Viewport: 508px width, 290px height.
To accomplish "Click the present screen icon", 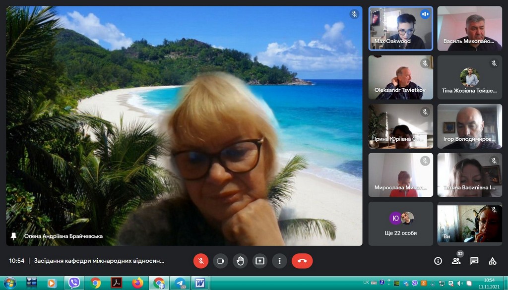I will 259,261.
